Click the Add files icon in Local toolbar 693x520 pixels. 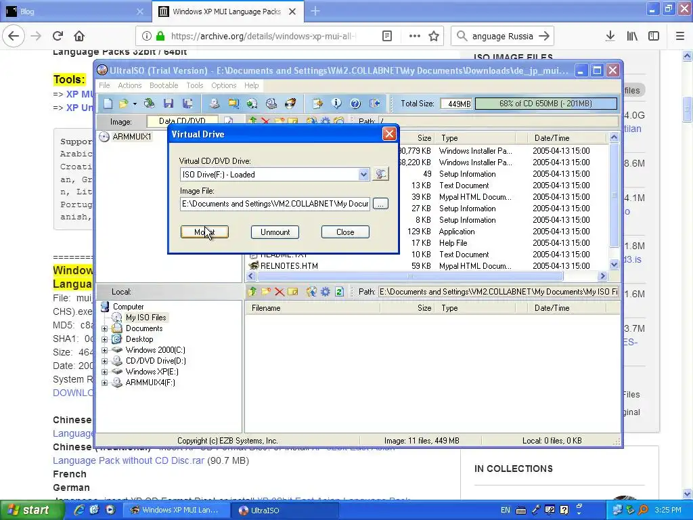point(311,292)
